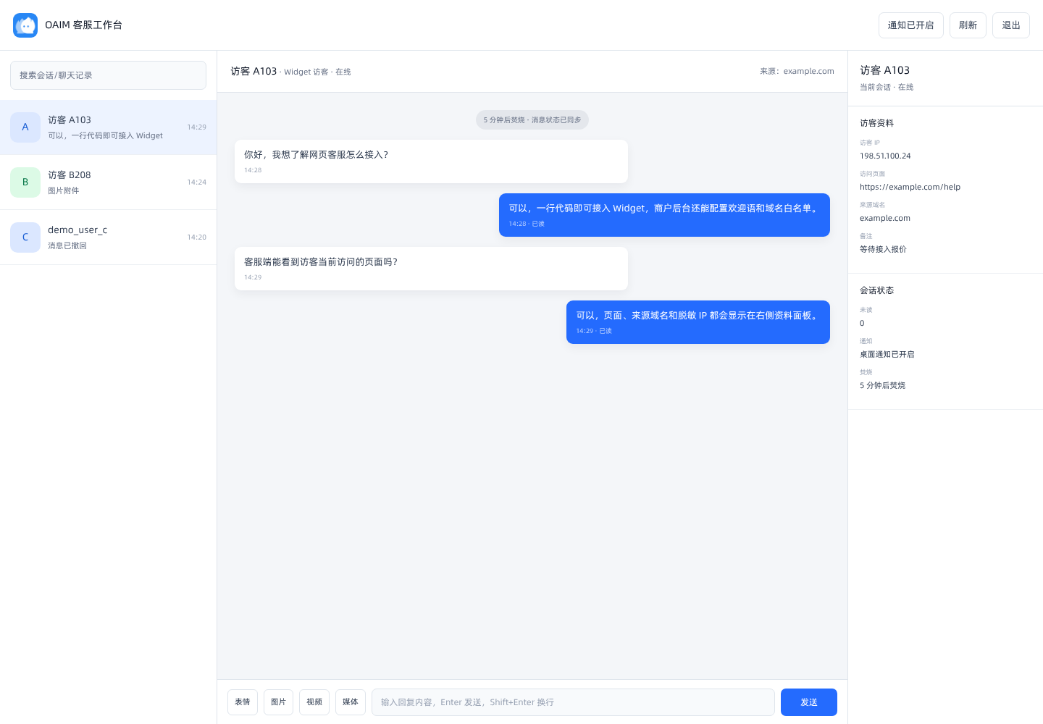Open the https://example.com/help page link
The height and width of the screenshot is (724, 1043).
click(910, 187)
